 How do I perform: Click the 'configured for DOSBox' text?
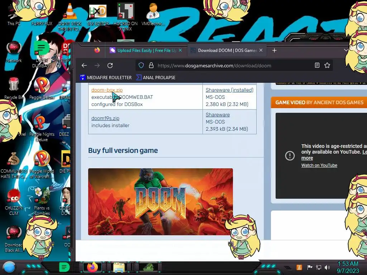[117, 104]
